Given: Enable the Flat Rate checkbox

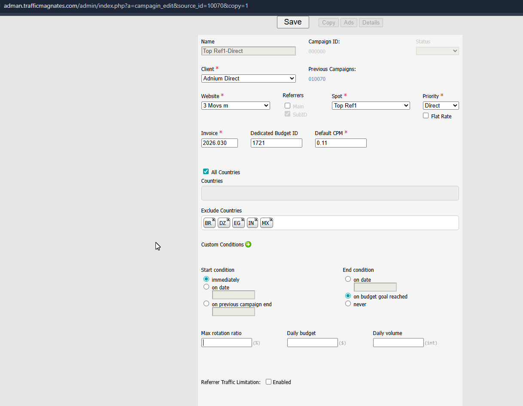Looking at the screenshot, I should (426, 116).
